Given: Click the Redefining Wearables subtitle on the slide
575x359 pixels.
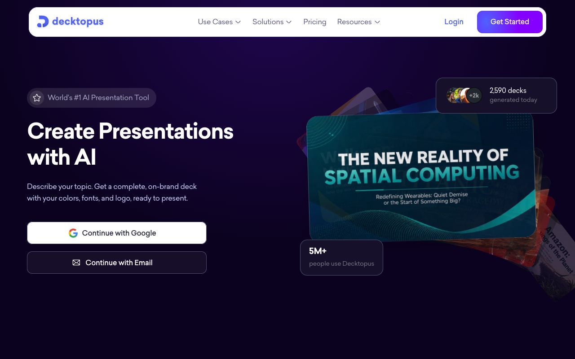Looking at the screenshot, I should coord(422,198).
